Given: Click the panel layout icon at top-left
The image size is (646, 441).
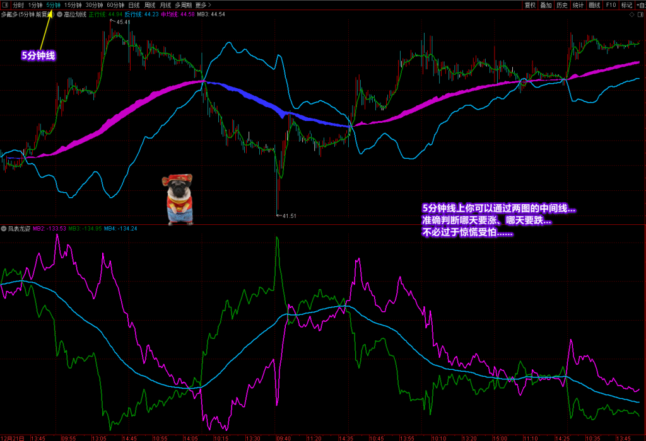Looking at the screenshot, I should pyautogui.click(x=5, y=5).
